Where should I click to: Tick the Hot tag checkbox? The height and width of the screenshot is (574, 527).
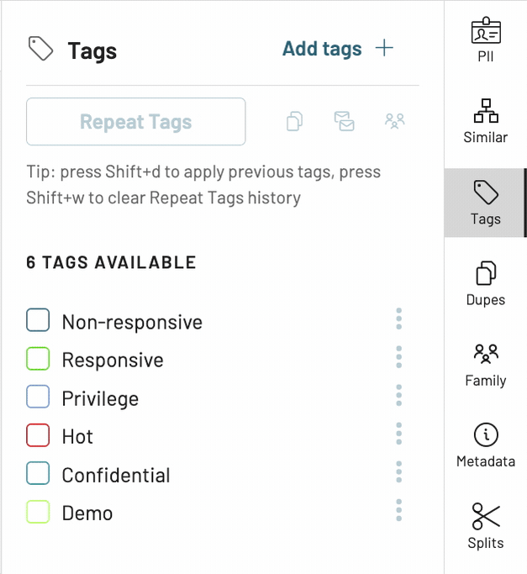pyautogui.click(x=38, y=434)
